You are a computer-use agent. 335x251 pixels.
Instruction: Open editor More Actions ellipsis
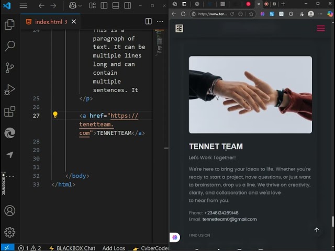160,21
